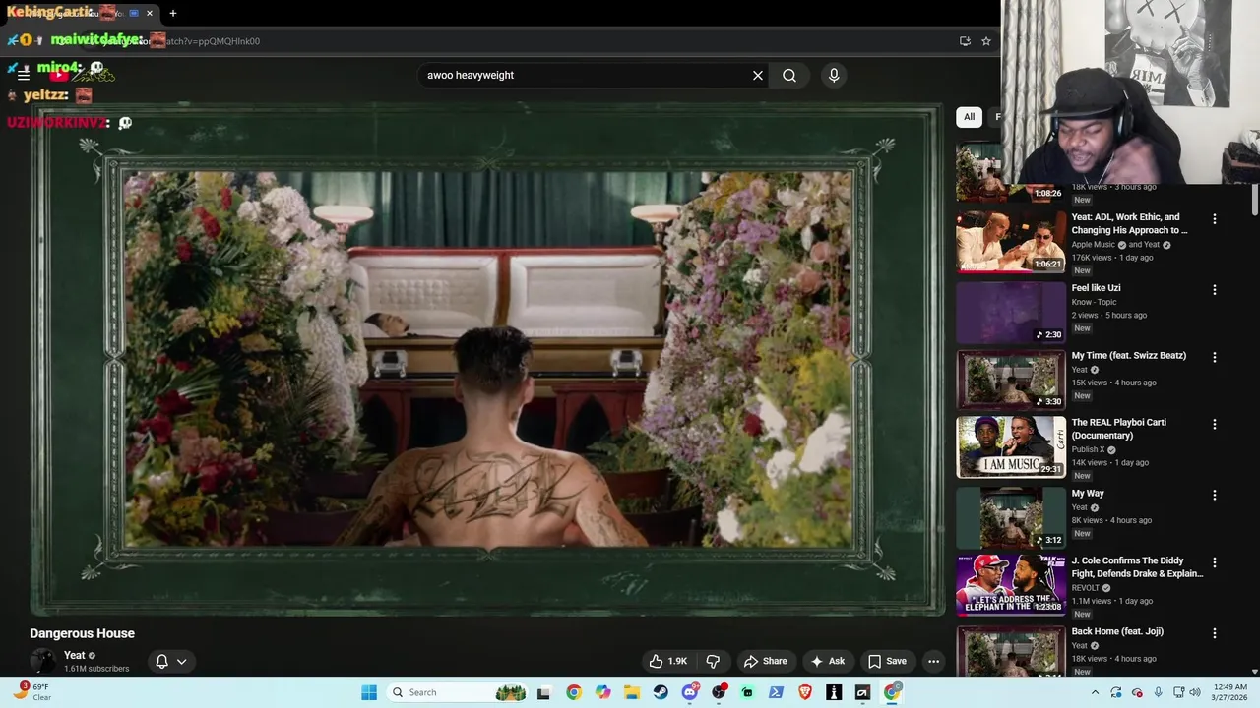The height and width of the screenshot is (708, 1260).
Task: Open options for 'My Time (feat. Swizz Beatz)'
Action: click(x=1214, y=357)
